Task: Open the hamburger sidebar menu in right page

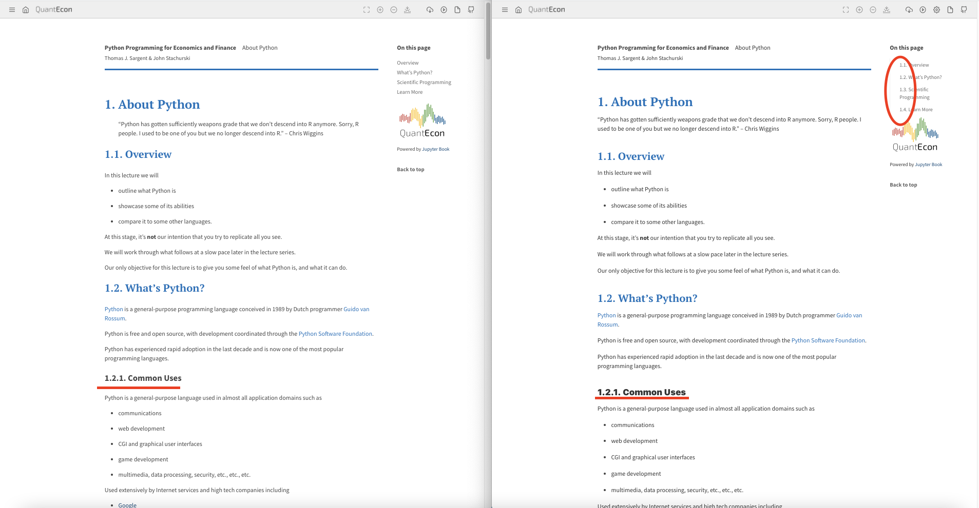Action: click(x=505, y=10)
